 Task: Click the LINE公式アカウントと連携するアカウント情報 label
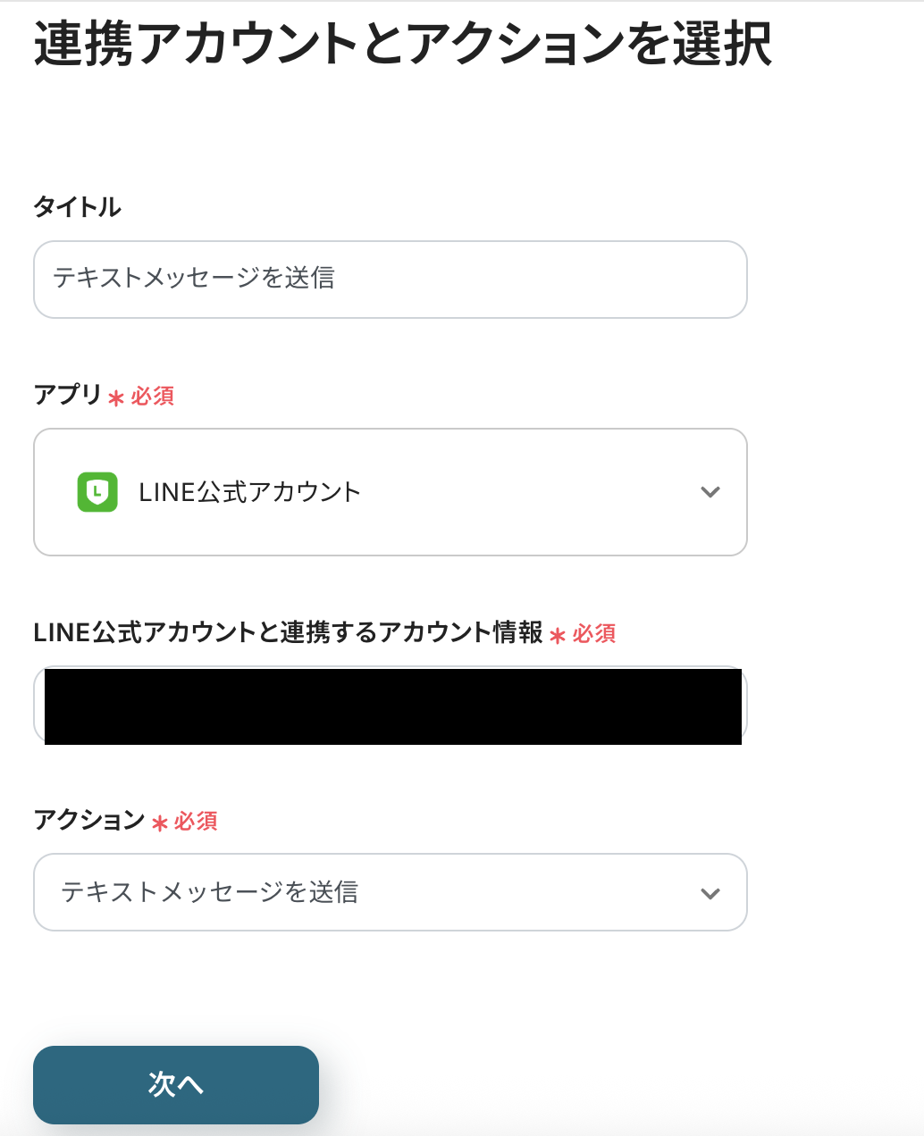pyautogui.click(x=288, y=632)
